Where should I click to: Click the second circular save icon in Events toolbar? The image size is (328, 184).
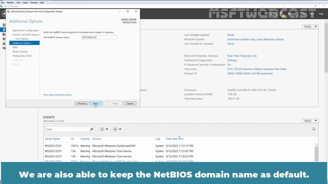[x=115, y=129]
